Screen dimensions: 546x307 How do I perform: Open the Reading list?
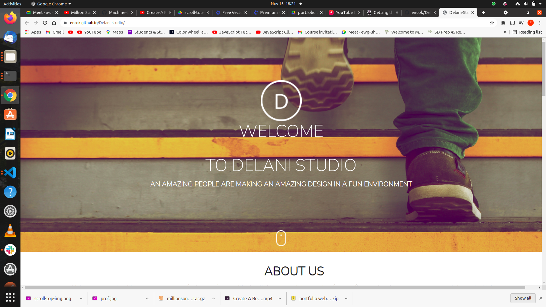(528, 32)
